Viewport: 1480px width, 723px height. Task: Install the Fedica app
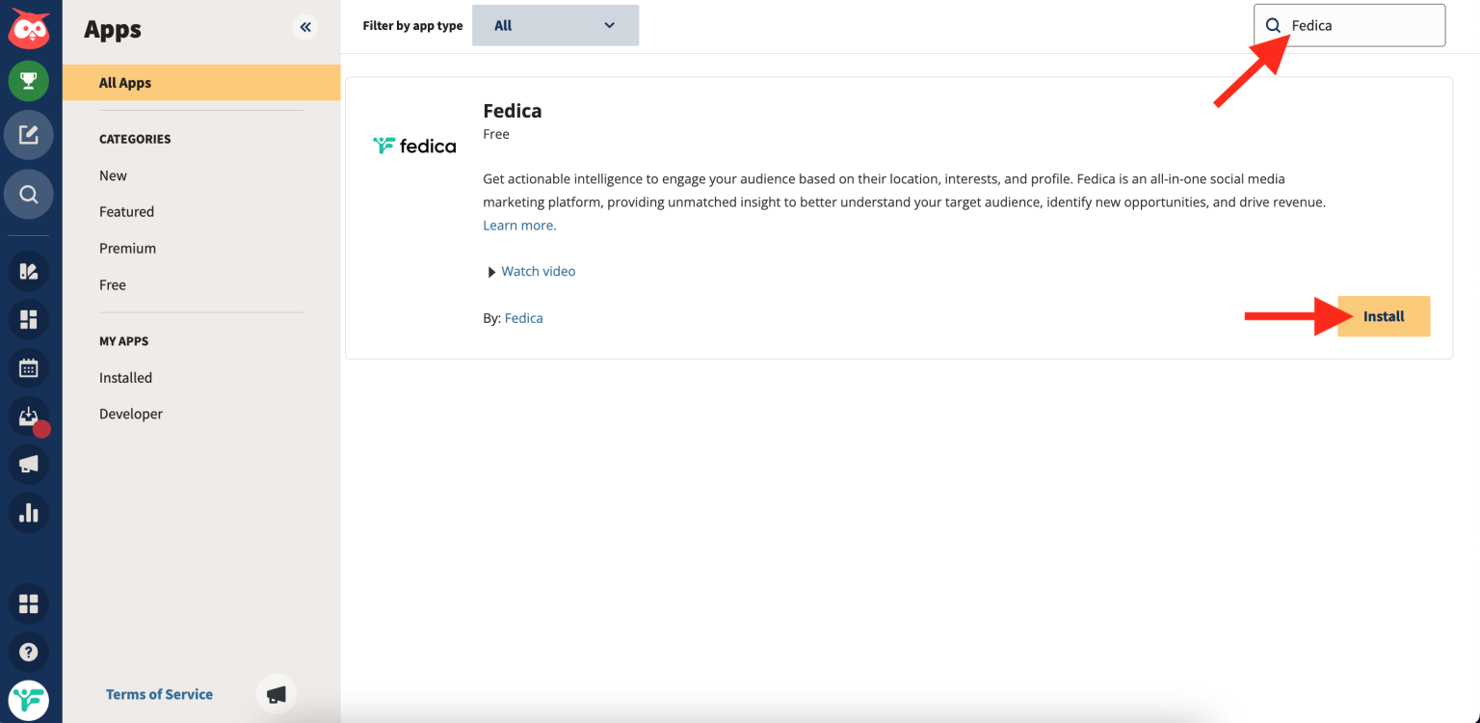pyautogui.click(x=1383, y=316)
